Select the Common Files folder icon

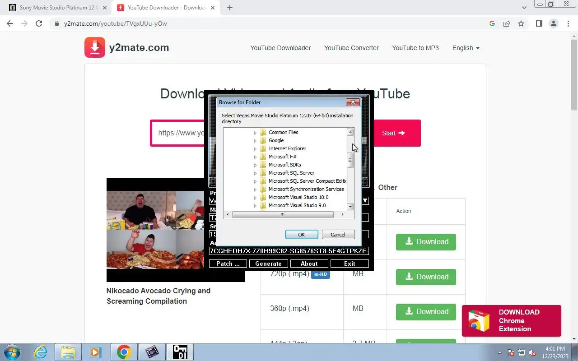click(263, 132)
